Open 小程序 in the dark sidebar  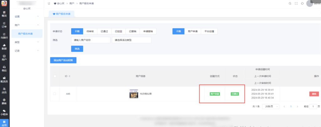coord(4,113)
